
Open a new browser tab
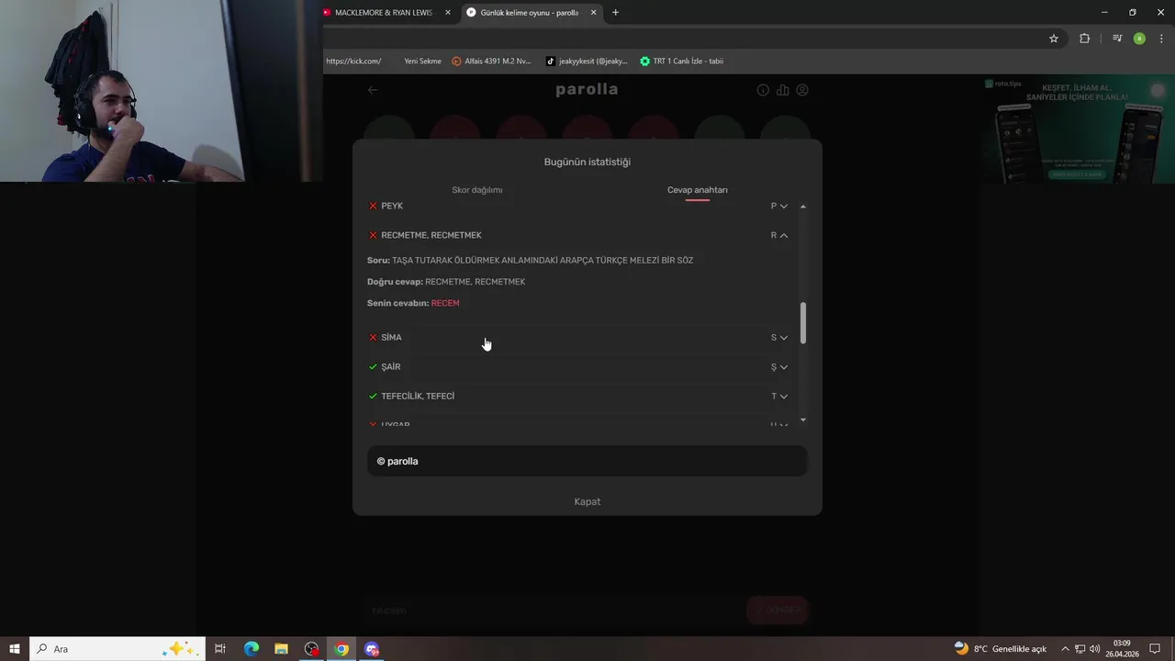coord(615,13)
